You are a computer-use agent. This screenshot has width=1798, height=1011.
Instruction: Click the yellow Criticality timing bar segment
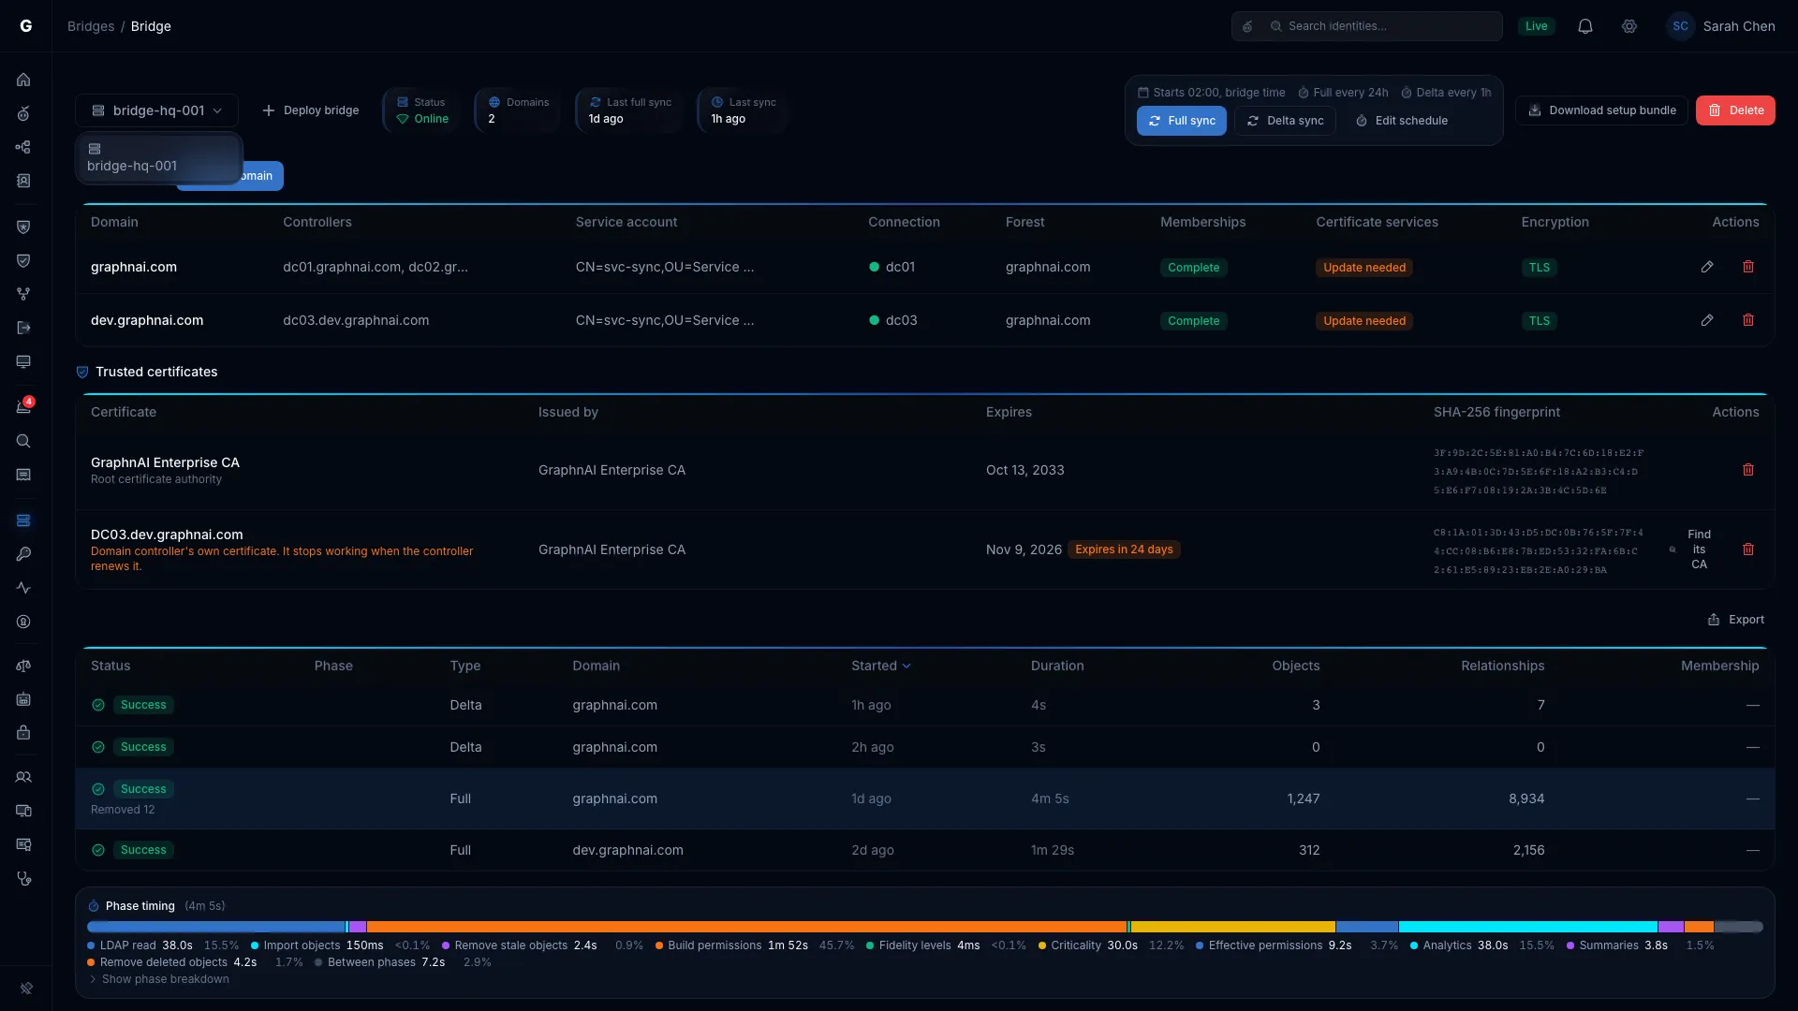click(x=1233, y=927)
